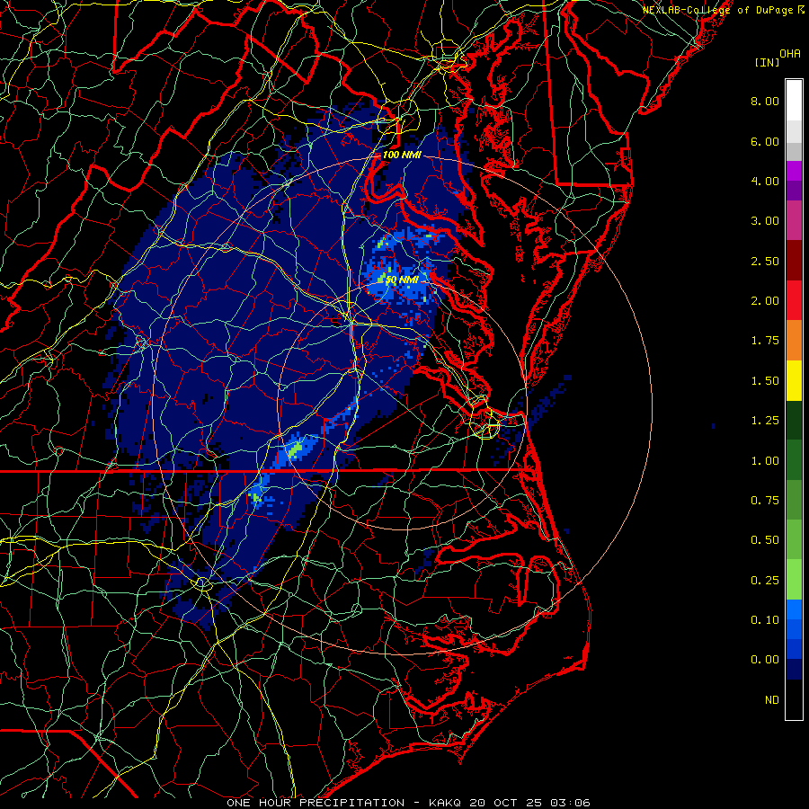Click the KAKQ radar station identifier
This screenshot has width=809, height=809.
(x=446, y=803)
